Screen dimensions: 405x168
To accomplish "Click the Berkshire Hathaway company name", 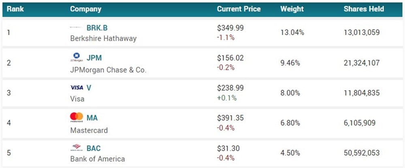I will click(x=103, y=39).
